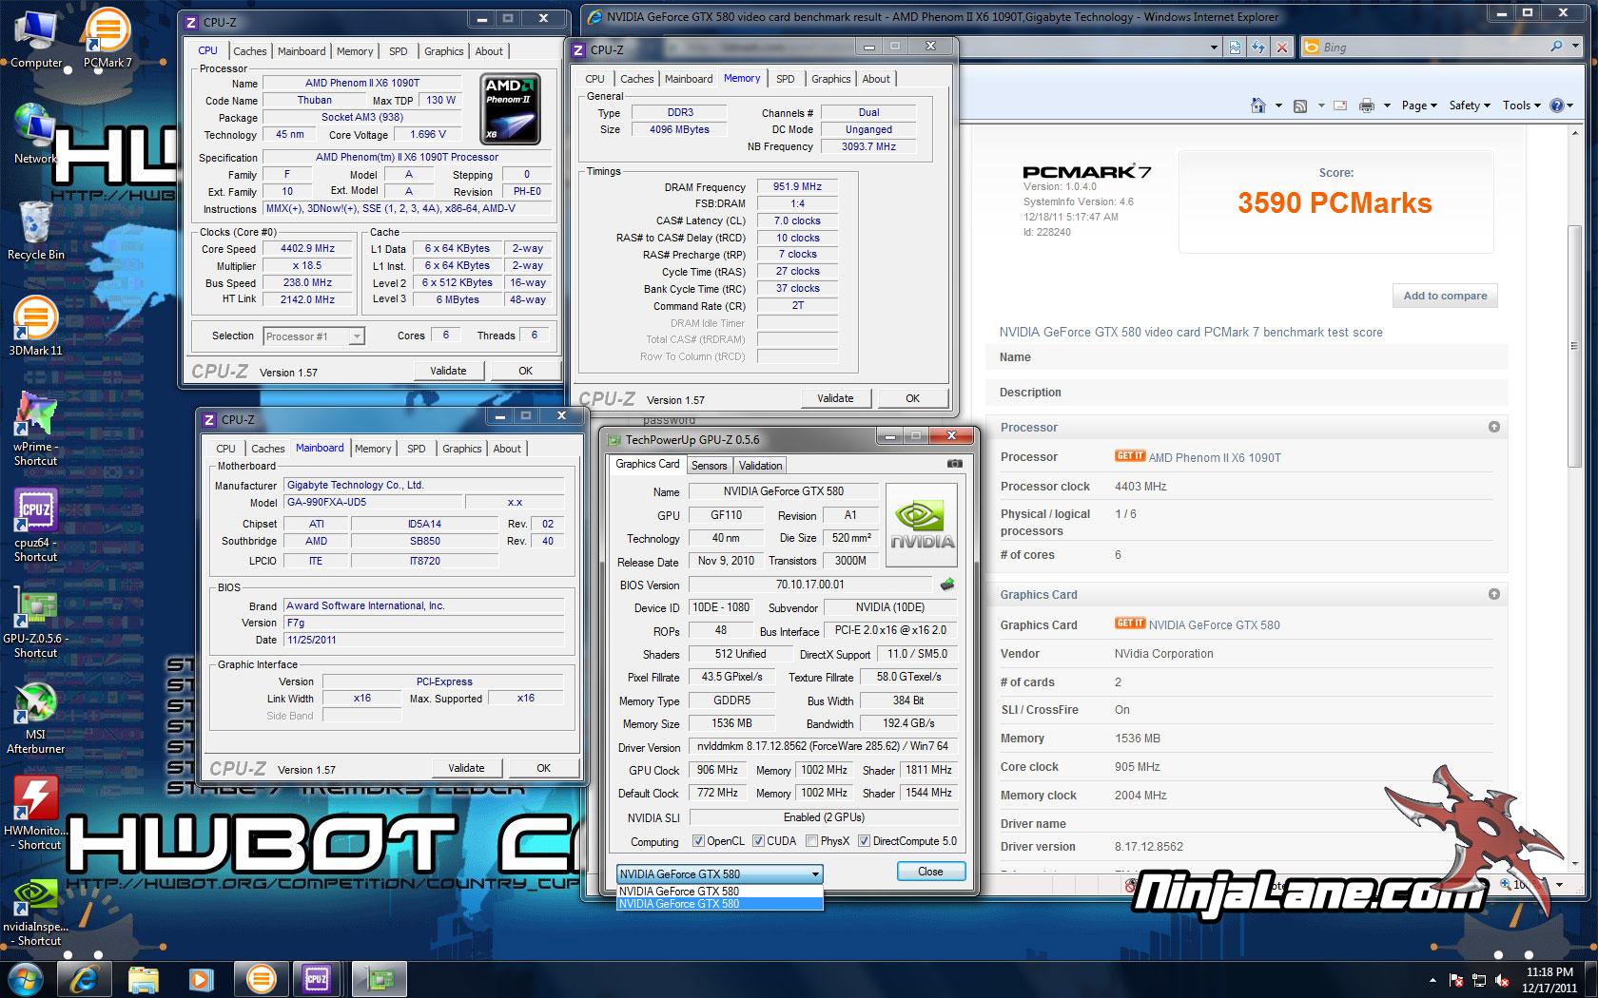Image resolution: width=1598 pixels, height=998 pixels.
Task: Click the IE Print icon
Action: point(1367,106)
